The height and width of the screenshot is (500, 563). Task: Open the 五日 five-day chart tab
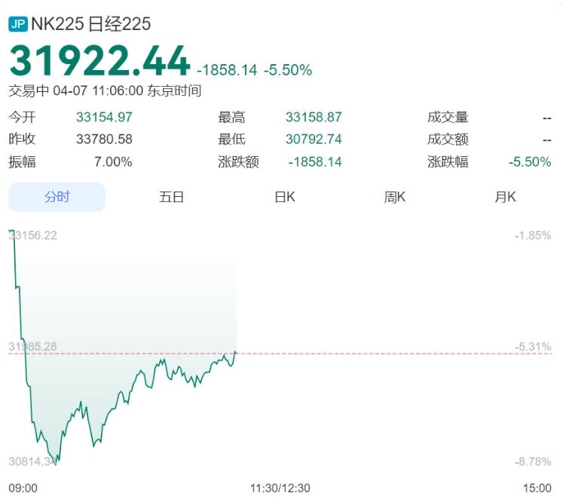(x=171, y=197)
